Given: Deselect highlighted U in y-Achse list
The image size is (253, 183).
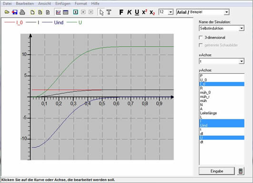Looking at the screenshot, I should (222, 138).
